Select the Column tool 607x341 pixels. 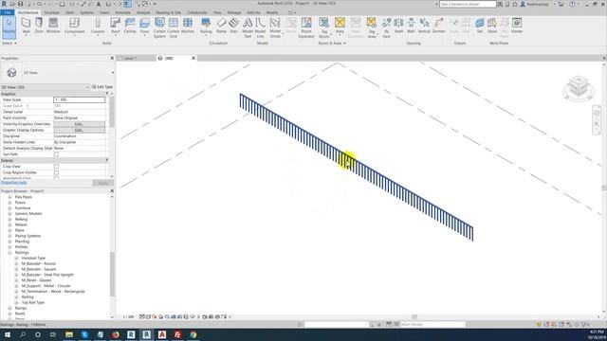tap(98, 26)
